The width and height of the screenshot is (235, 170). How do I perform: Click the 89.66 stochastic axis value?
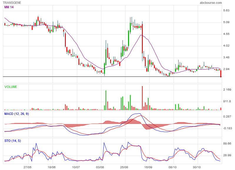point(227,144)
